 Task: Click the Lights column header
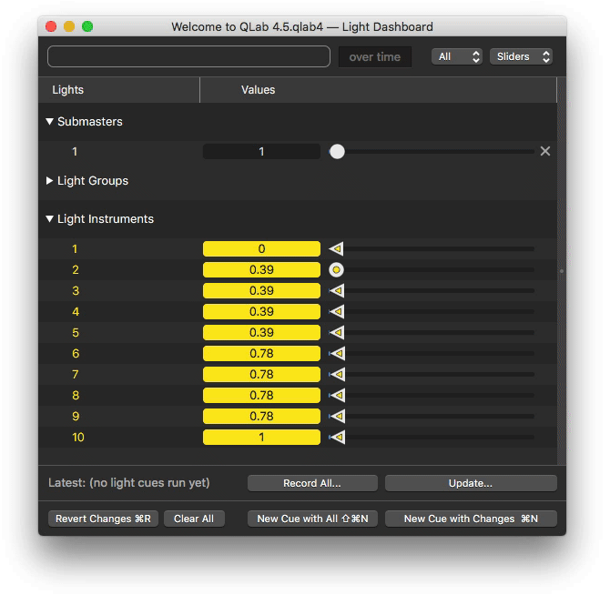119,90
